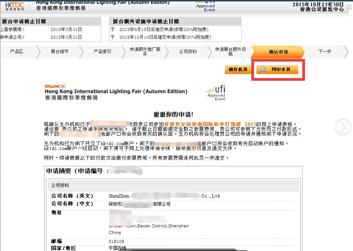Click the Baoan District,Shenzhen address line
The width and height of the screenshot is (353, 251).
(149, 226)
